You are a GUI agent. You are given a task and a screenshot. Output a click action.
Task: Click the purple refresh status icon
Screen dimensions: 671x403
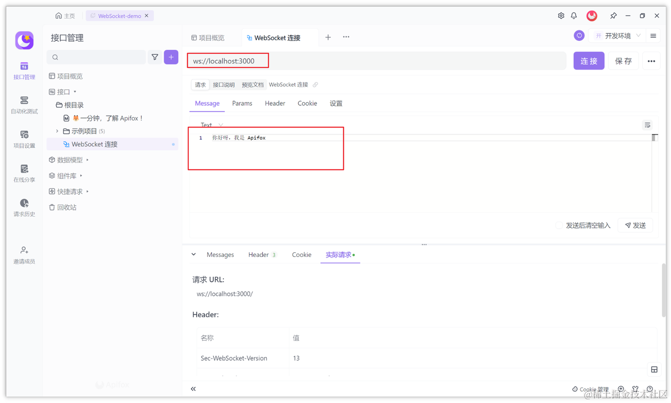tap(579, 36)
